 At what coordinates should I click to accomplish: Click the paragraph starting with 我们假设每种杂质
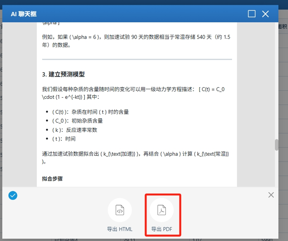[x=136, y=93]
